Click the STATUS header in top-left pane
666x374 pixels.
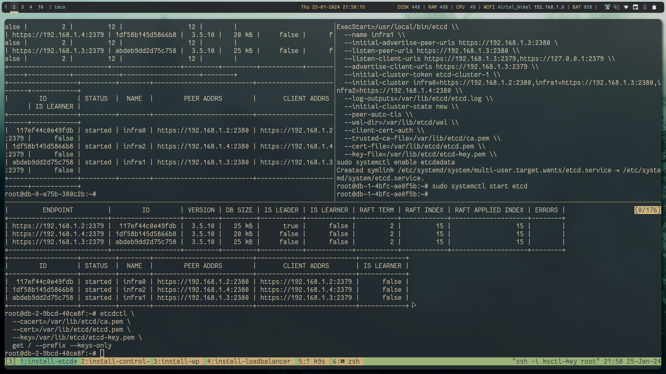tap(96, 98)
